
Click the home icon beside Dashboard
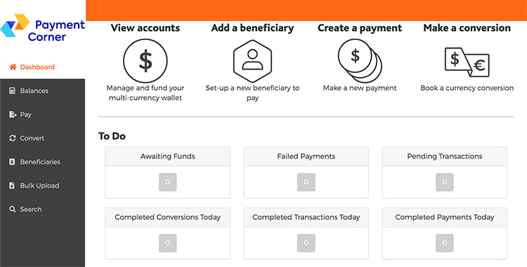coord(13,67)
